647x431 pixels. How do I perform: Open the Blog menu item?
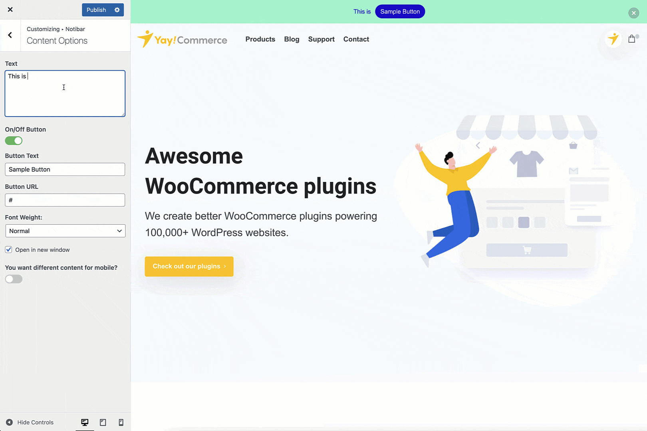(x=292, y=39)
